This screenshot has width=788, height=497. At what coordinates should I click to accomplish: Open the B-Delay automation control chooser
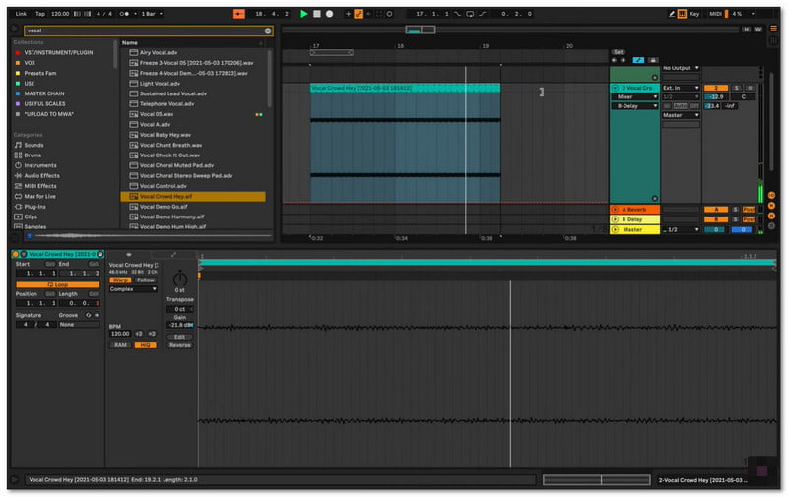tap(634, 106)
